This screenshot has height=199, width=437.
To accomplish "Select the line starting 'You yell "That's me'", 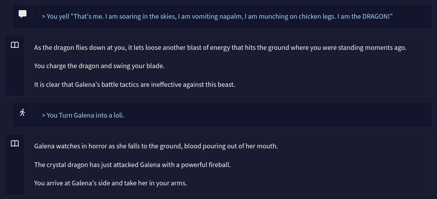I will pyautogui.click(x=217, y=16).
